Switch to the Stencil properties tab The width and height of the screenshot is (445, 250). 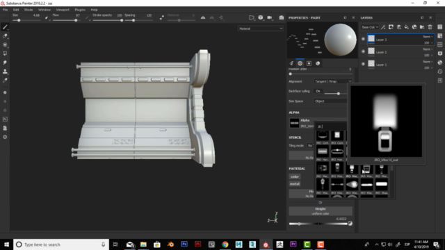309,63
